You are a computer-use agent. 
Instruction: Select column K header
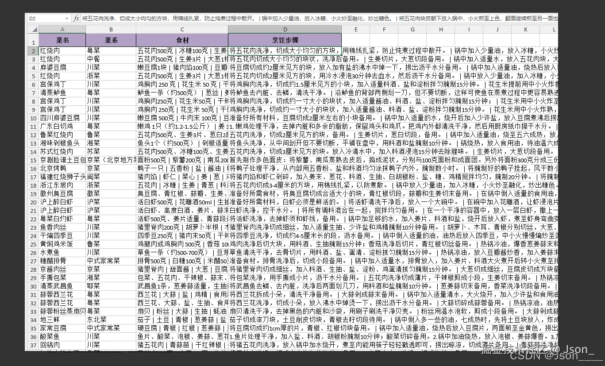click(525, 29)
